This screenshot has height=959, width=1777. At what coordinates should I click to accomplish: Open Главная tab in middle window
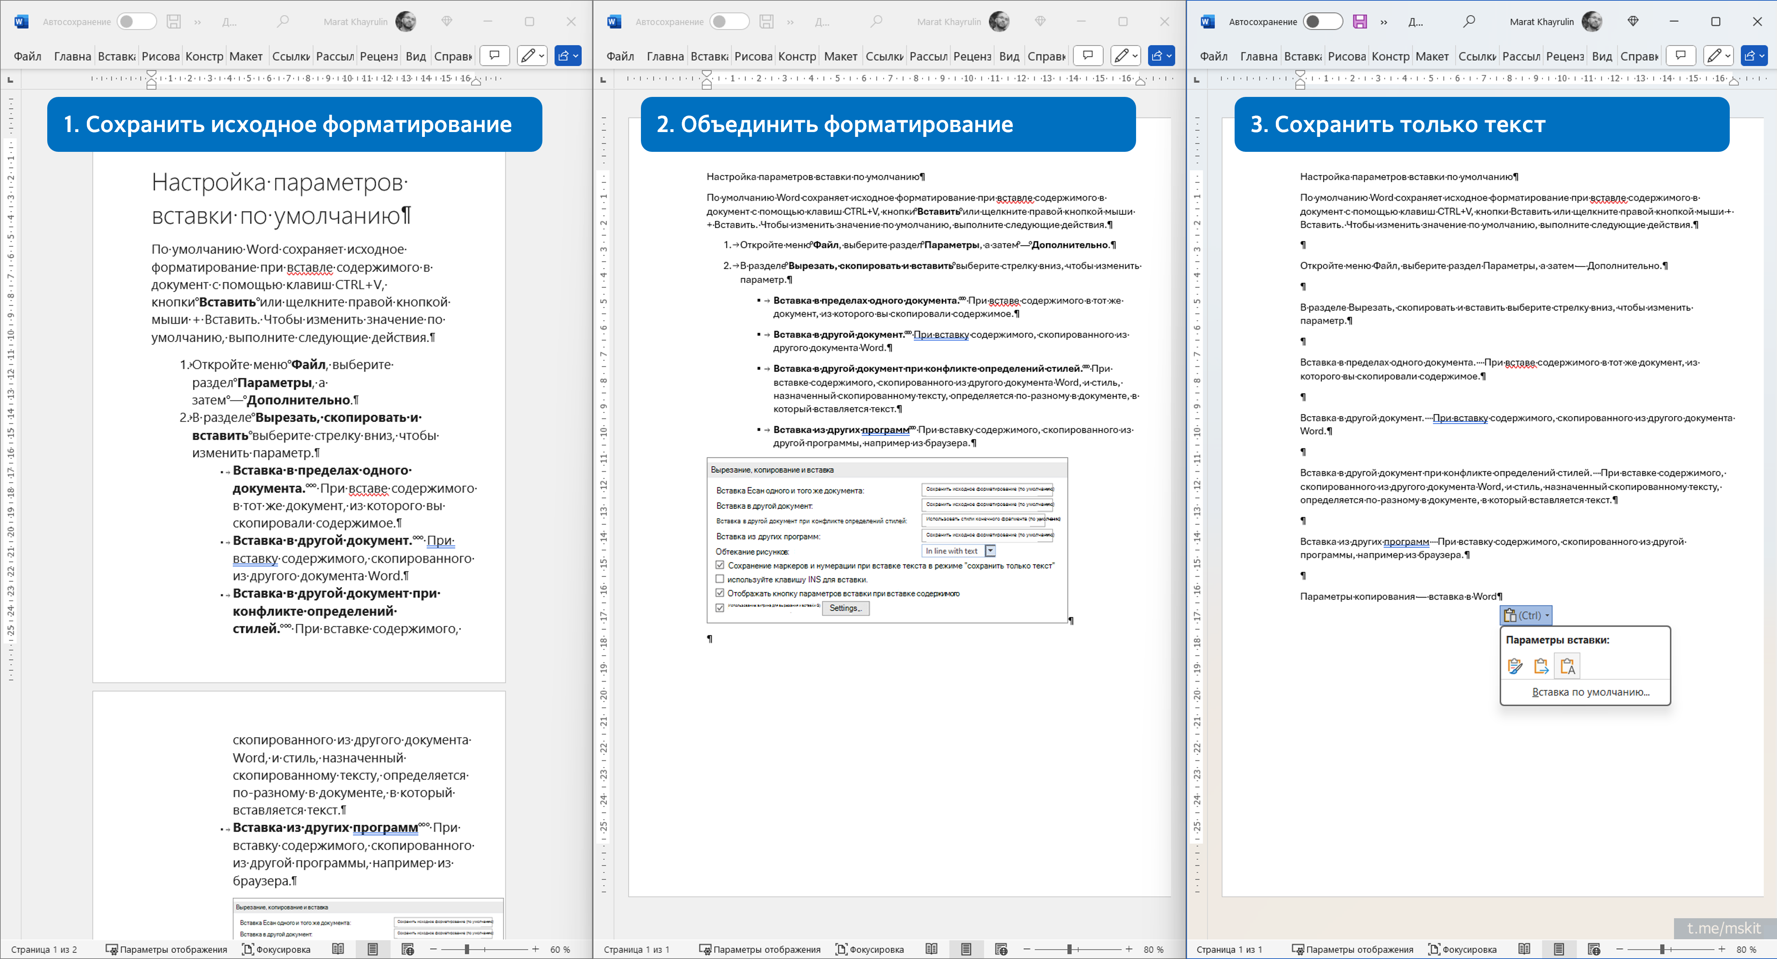click(x=665, y=56)
